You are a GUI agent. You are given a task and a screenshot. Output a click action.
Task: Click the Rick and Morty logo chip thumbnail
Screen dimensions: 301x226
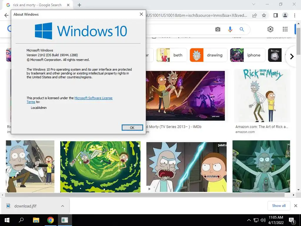click(275, 55)
